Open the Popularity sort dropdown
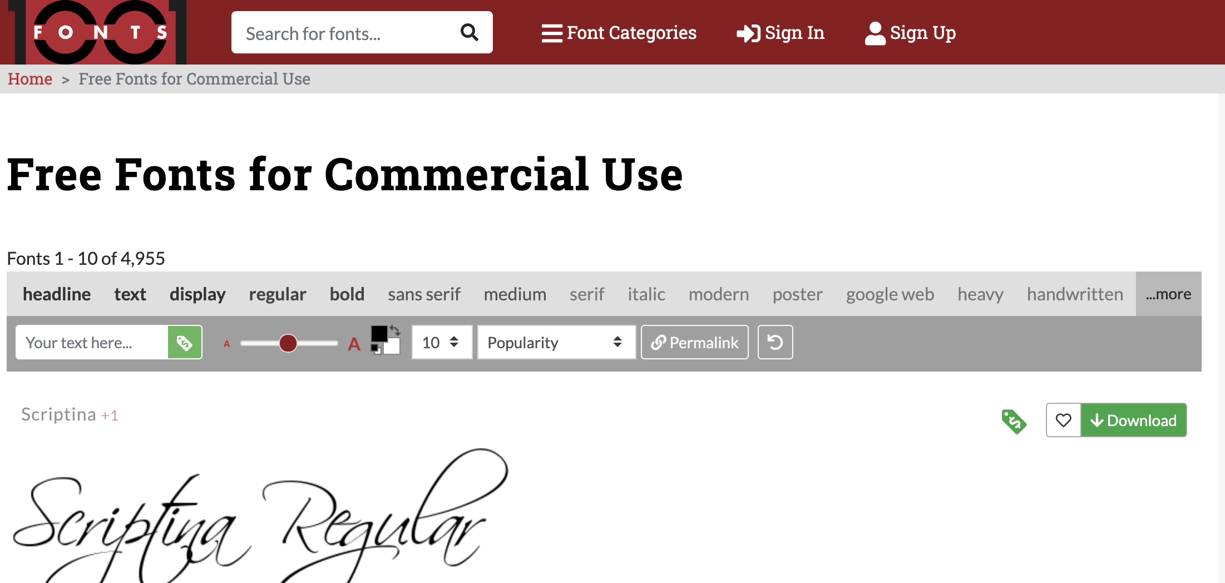Screen dimensions: 1225x583 [x=556, y=343]
